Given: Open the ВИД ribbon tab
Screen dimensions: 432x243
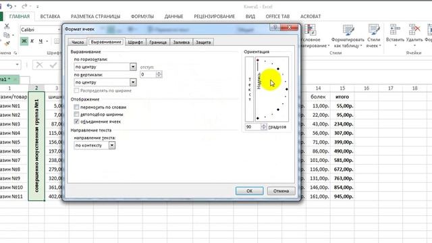Looking at the screenshot, I should tap(250, 16).
